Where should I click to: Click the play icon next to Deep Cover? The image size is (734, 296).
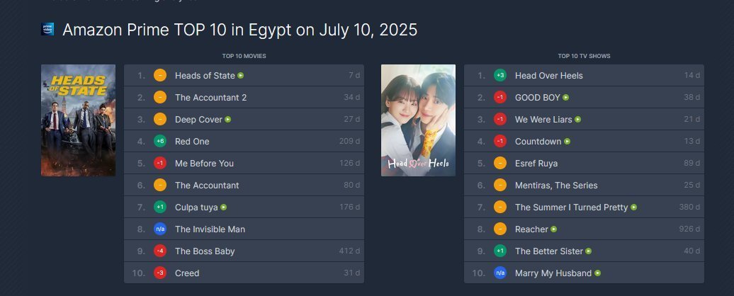tap(228, 119)
